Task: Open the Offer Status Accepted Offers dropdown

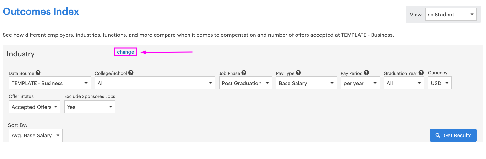Action: pyautogui.click(x=35, y=107)
